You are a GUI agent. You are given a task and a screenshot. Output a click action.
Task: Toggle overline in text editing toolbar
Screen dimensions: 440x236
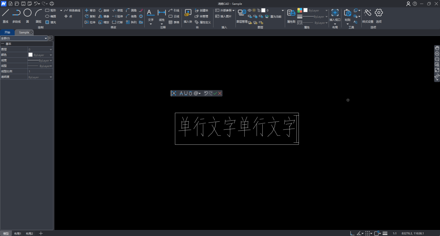[x=190, y=93]
